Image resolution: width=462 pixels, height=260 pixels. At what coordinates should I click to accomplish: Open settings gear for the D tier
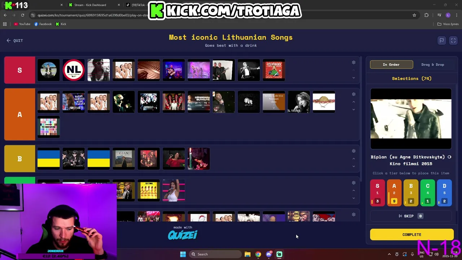[354, 214]
